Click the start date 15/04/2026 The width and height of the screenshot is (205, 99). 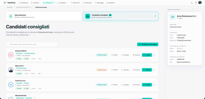pos(180,38)
